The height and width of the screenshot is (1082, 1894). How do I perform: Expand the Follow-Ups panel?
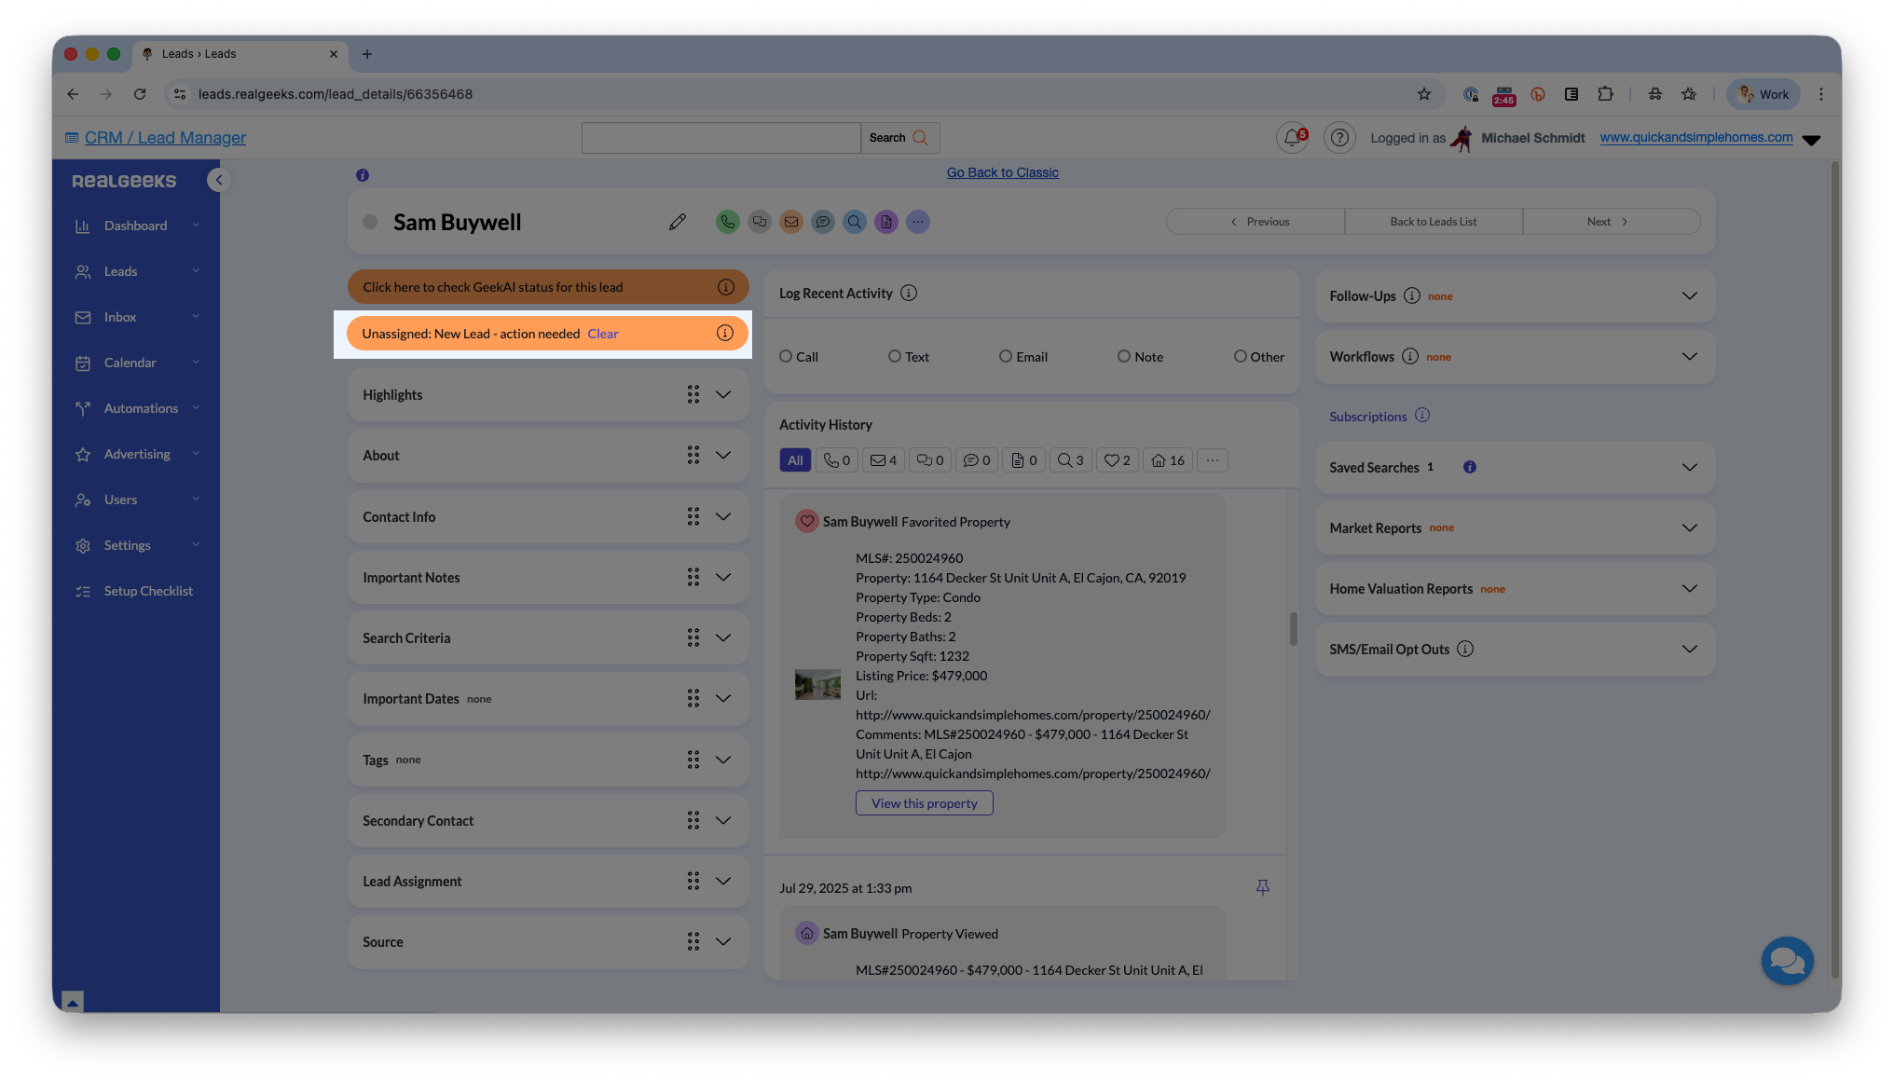(x=1689, y=295)
